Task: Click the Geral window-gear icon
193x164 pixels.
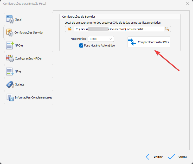Action: coord(10,19)
